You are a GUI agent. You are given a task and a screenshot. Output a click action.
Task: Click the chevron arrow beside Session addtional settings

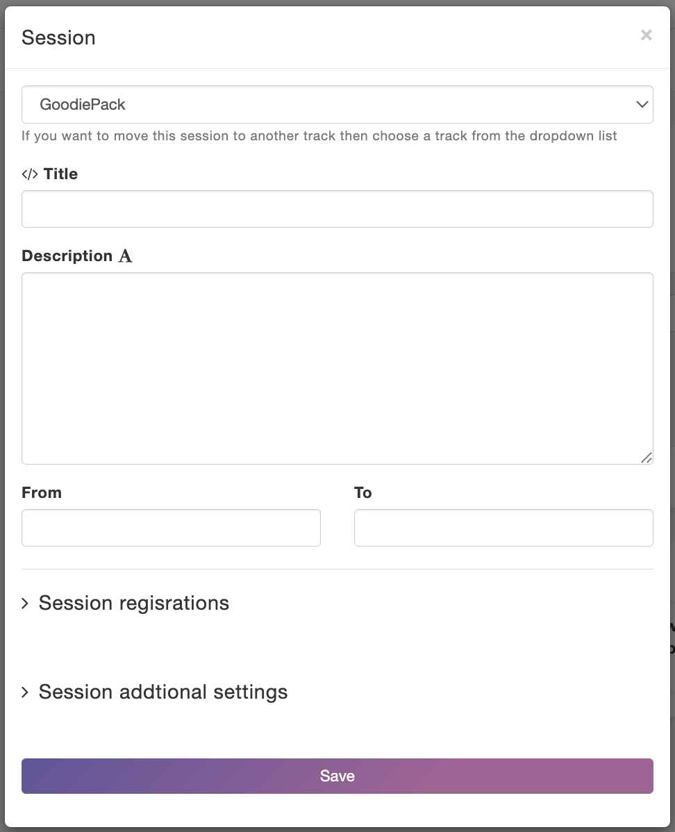tap(25, 692)
